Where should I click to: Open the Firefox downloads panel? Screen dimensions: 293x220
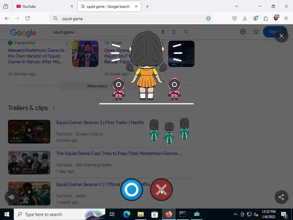(245, 18)
